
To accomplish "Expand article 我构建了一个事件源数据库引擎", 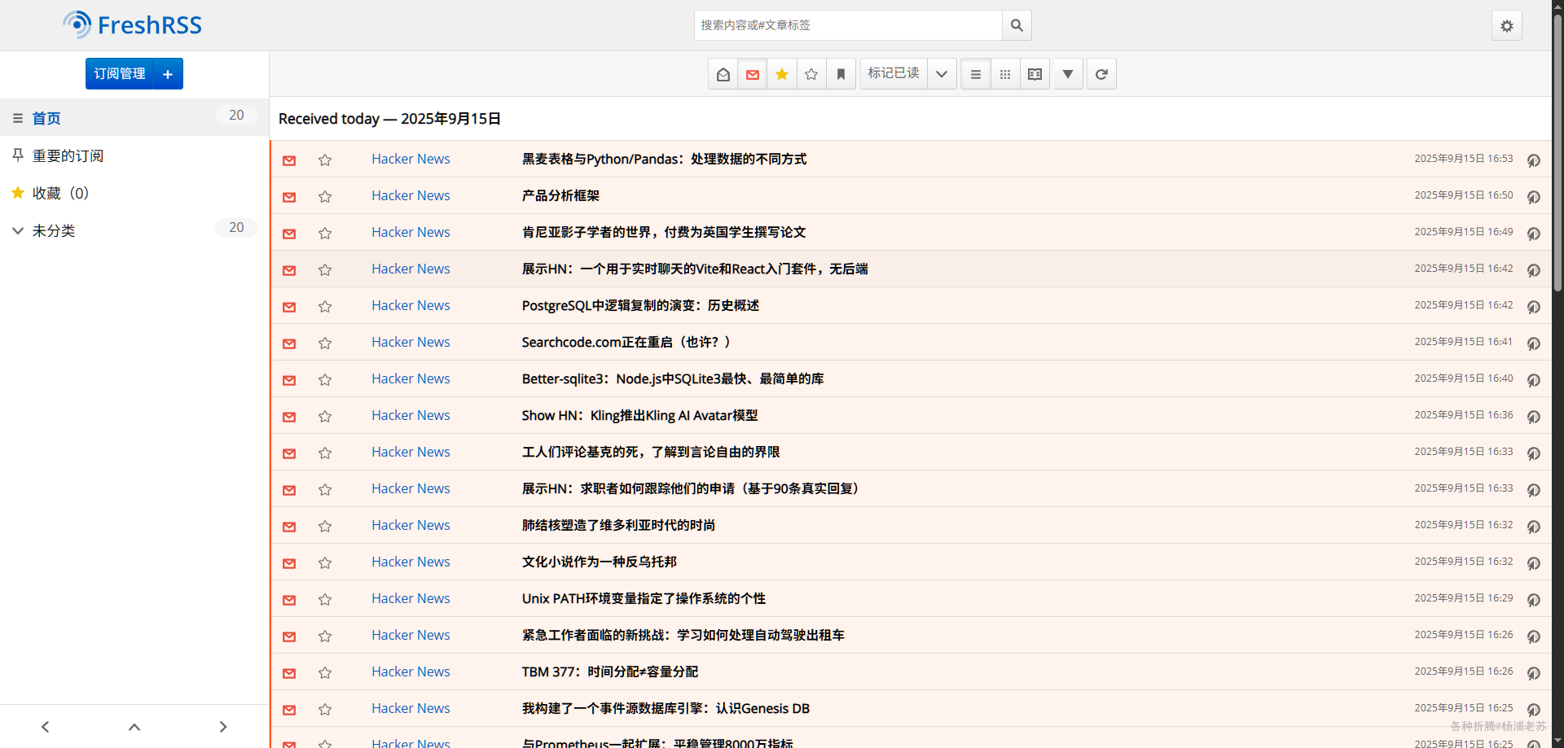I will [x=666, y=708].
